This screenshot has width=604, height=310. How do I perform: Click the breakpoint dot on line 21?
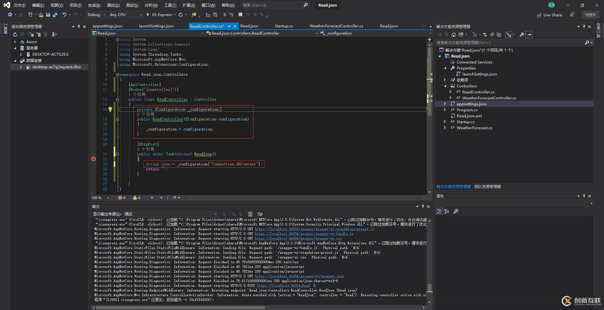point(93,159)
